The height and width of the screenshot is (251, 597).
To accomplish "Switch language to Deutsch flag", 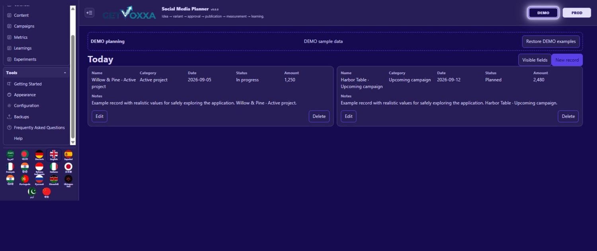I will click(39, 155).
